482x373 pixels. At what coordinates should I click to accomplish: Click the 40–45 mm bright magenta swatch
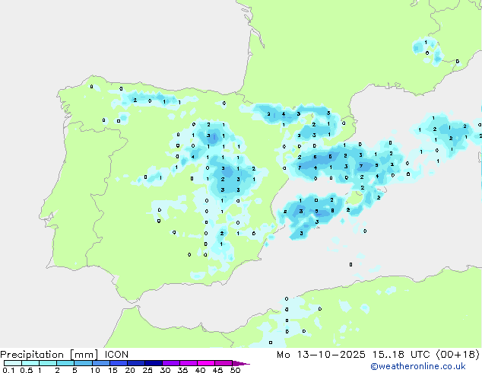click(206, 363)
